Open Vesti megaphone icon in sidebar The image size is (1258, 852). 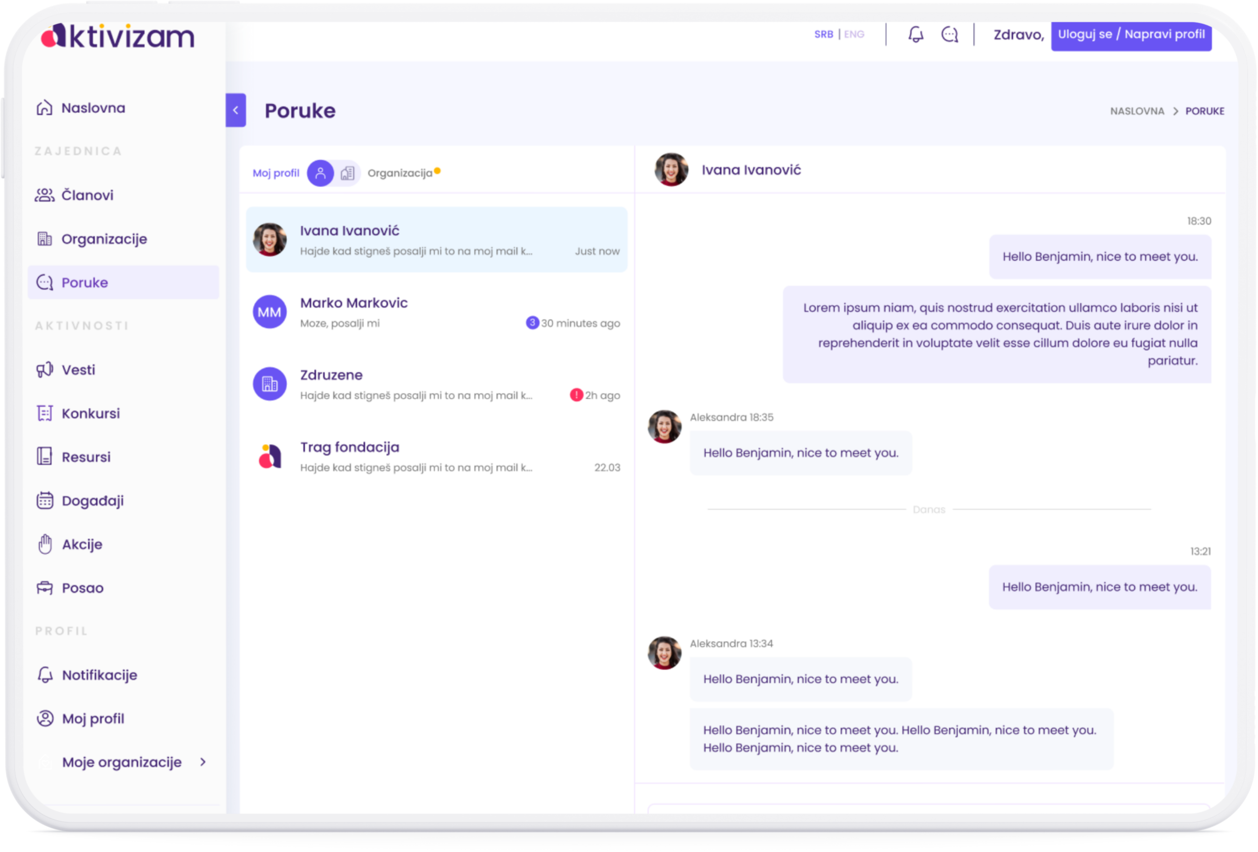(44, 369)
